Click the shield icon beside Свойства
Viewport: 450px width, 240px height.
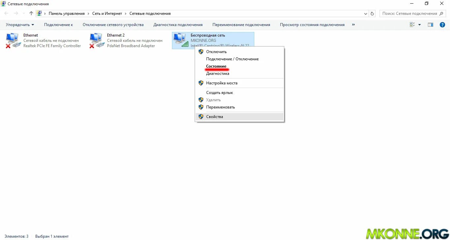click(x=201, y=117)
